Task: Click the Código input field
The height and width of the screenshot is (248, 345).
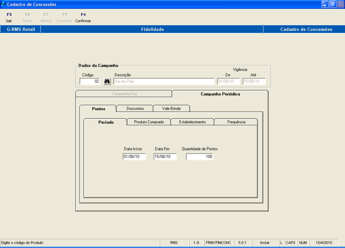Action: (90, 82)
